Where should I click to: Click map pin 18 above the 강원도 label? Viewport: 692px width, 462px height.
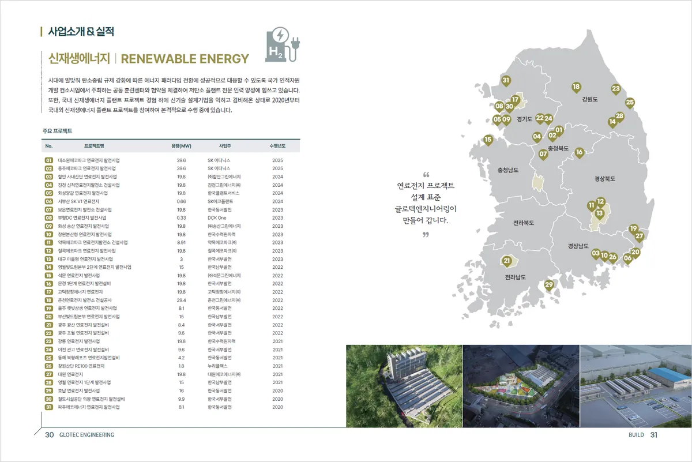point(576,88)
